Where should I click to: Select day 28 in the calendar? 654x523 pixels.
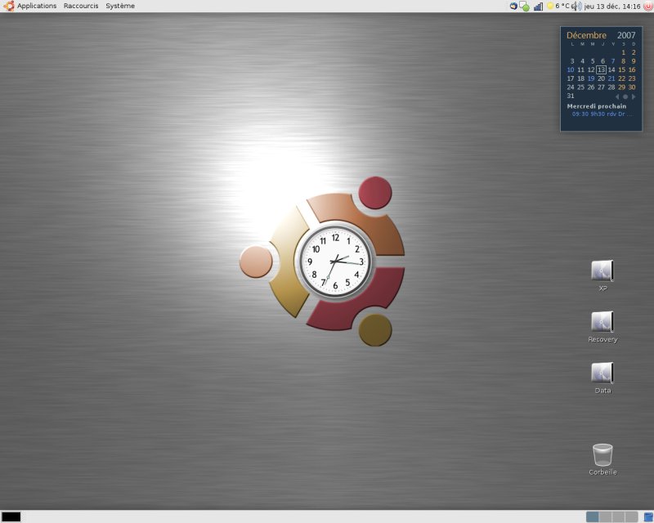611,87
